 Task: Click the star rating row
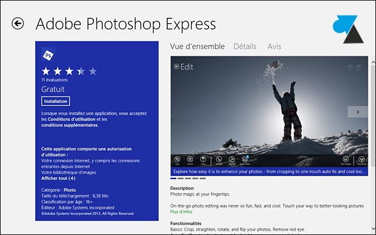pos(69,71)
